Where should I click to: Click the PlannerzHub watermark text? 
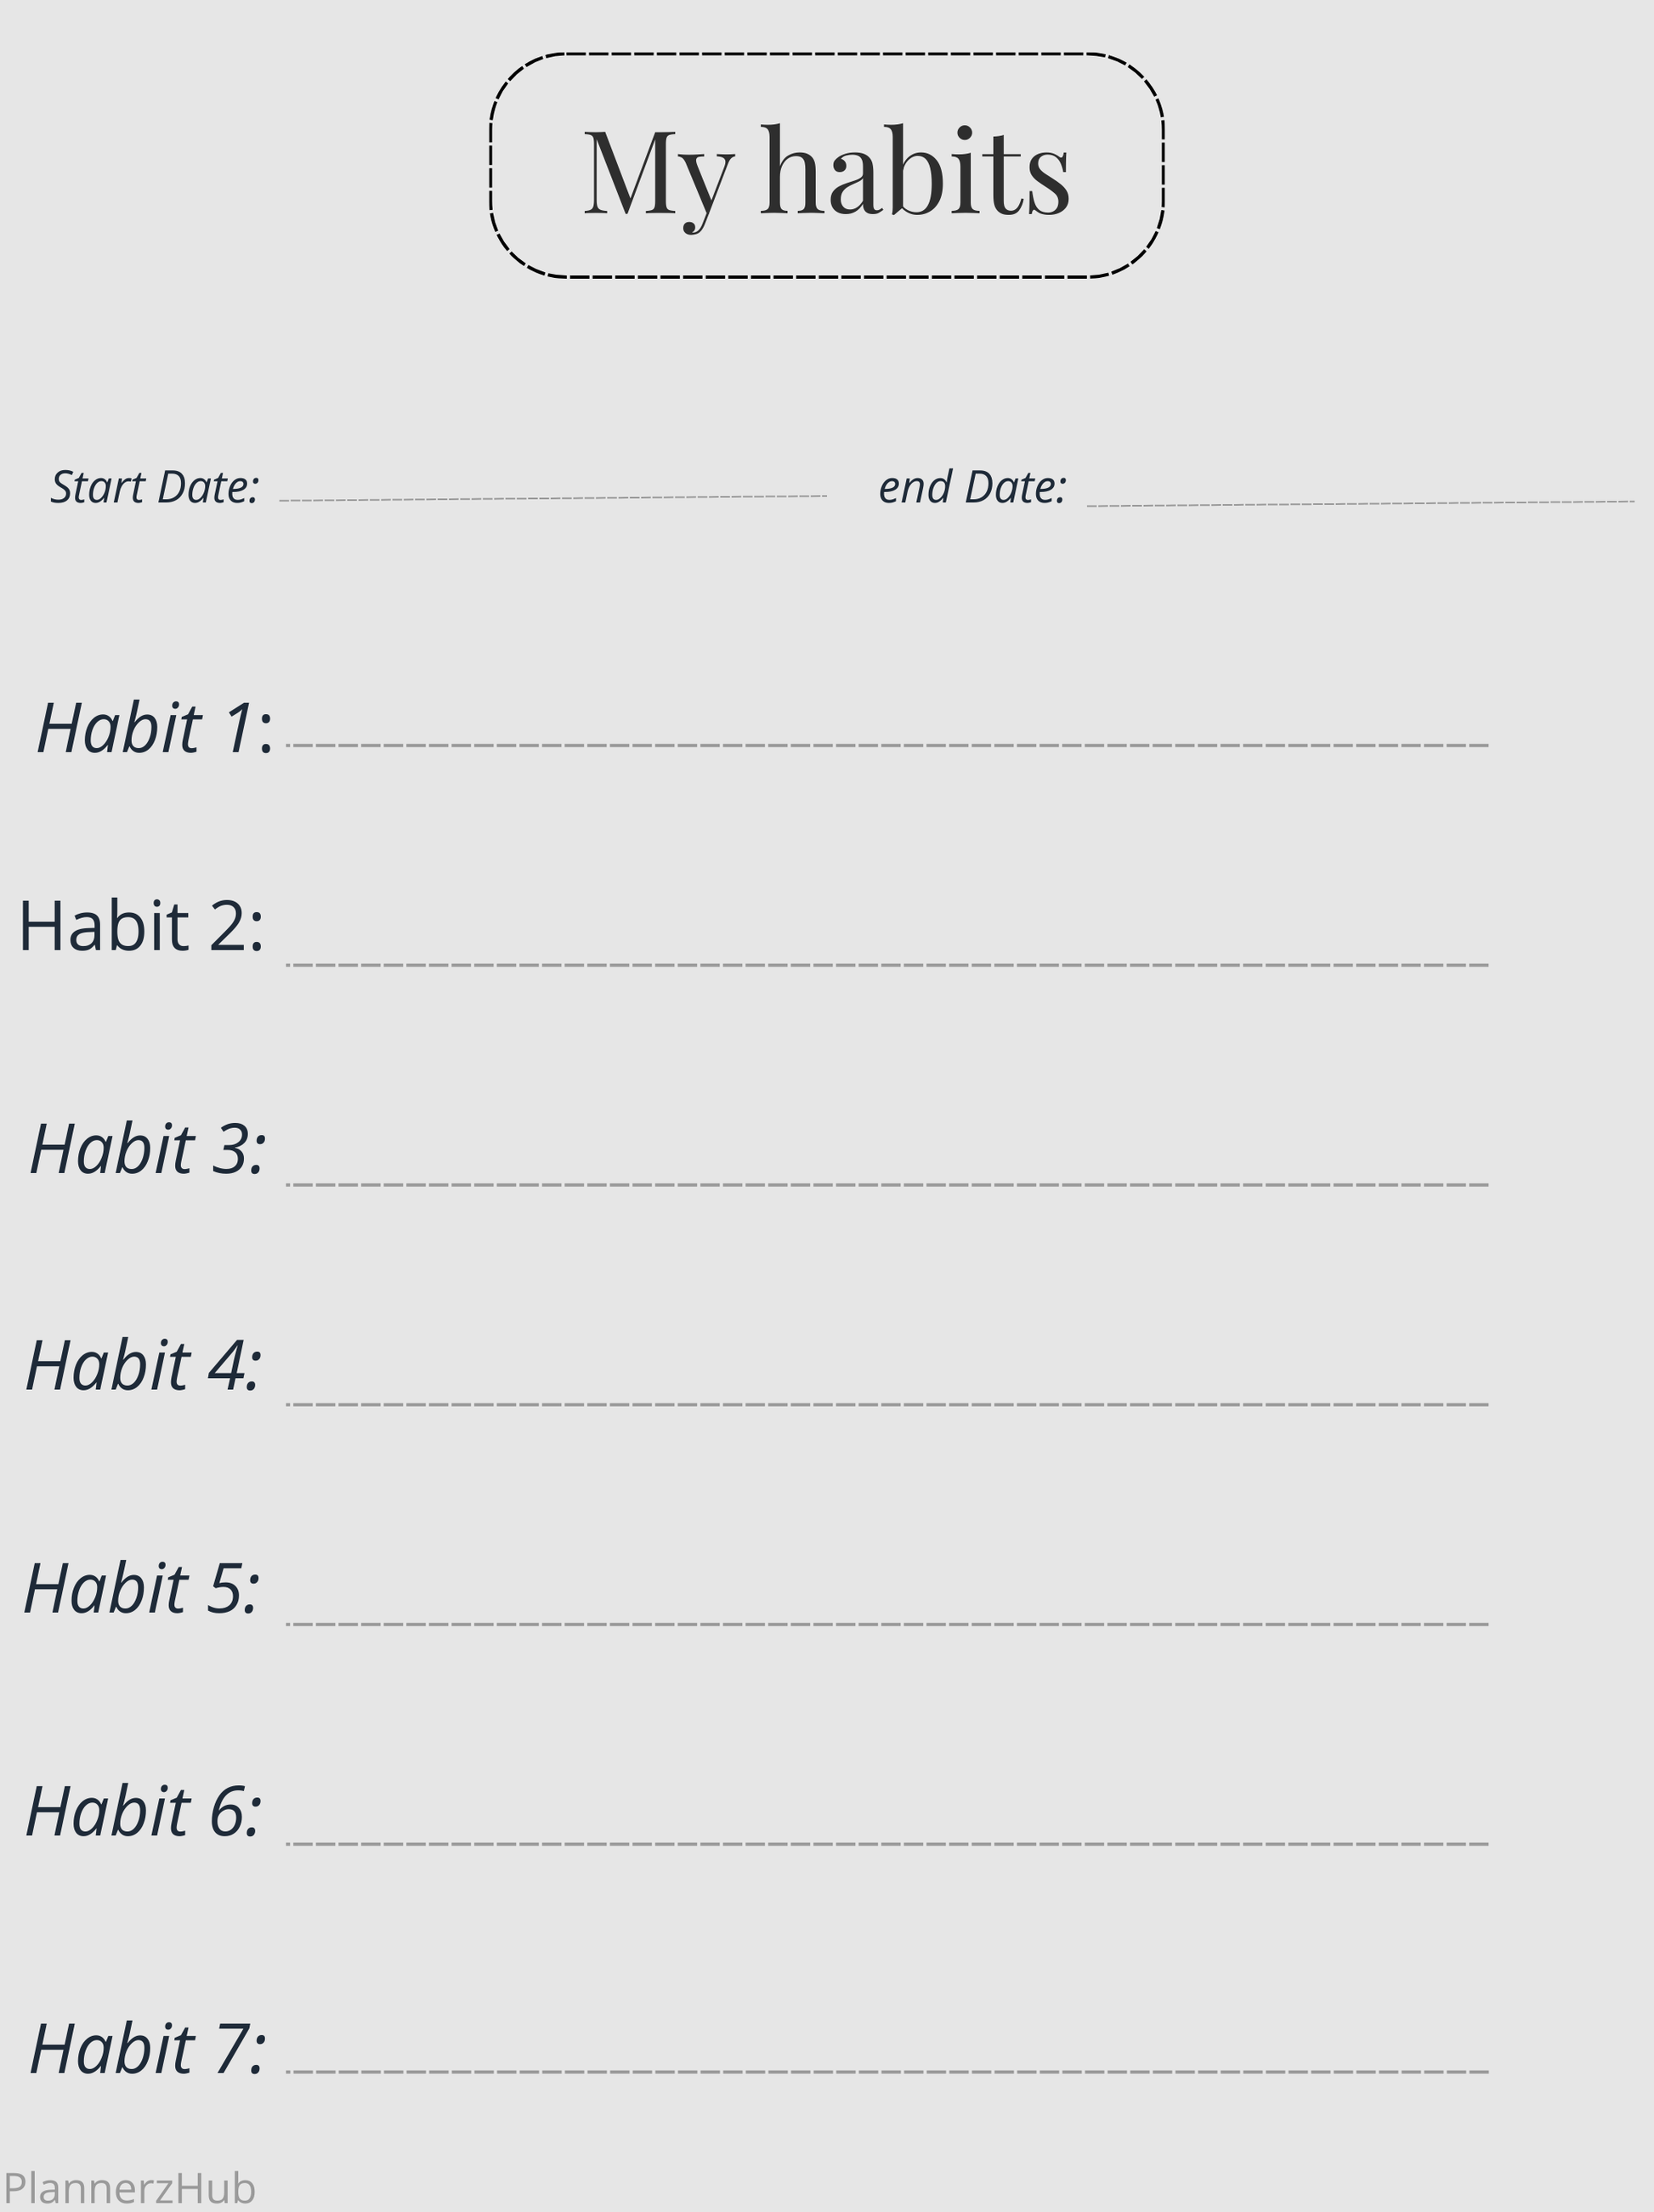coord(130,2188)
